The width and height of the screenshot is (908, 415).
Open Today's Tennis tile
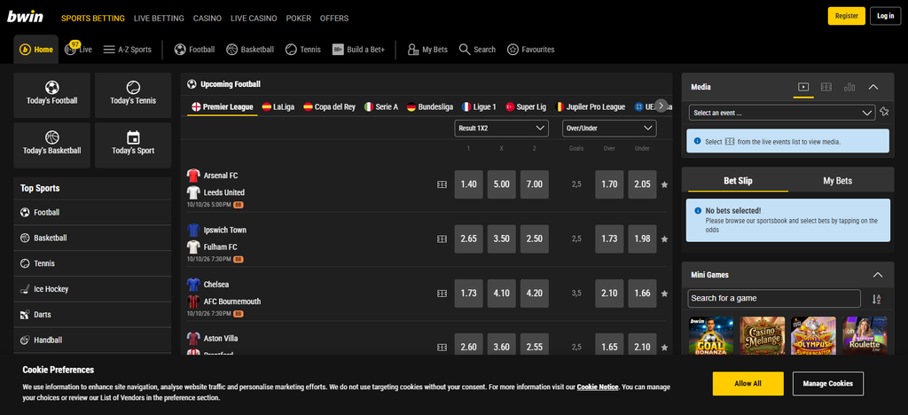pos(133,96)
